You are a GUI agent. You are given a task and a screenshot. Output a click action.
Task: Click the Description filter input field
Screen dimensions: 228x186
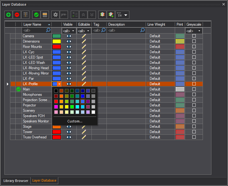(x=124, y=30)
